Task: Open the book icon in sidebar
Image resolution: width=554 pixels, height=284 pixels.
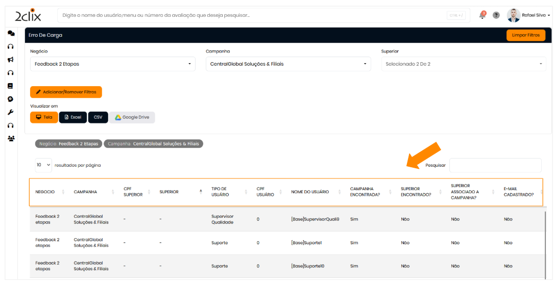Action: (11, 86)
